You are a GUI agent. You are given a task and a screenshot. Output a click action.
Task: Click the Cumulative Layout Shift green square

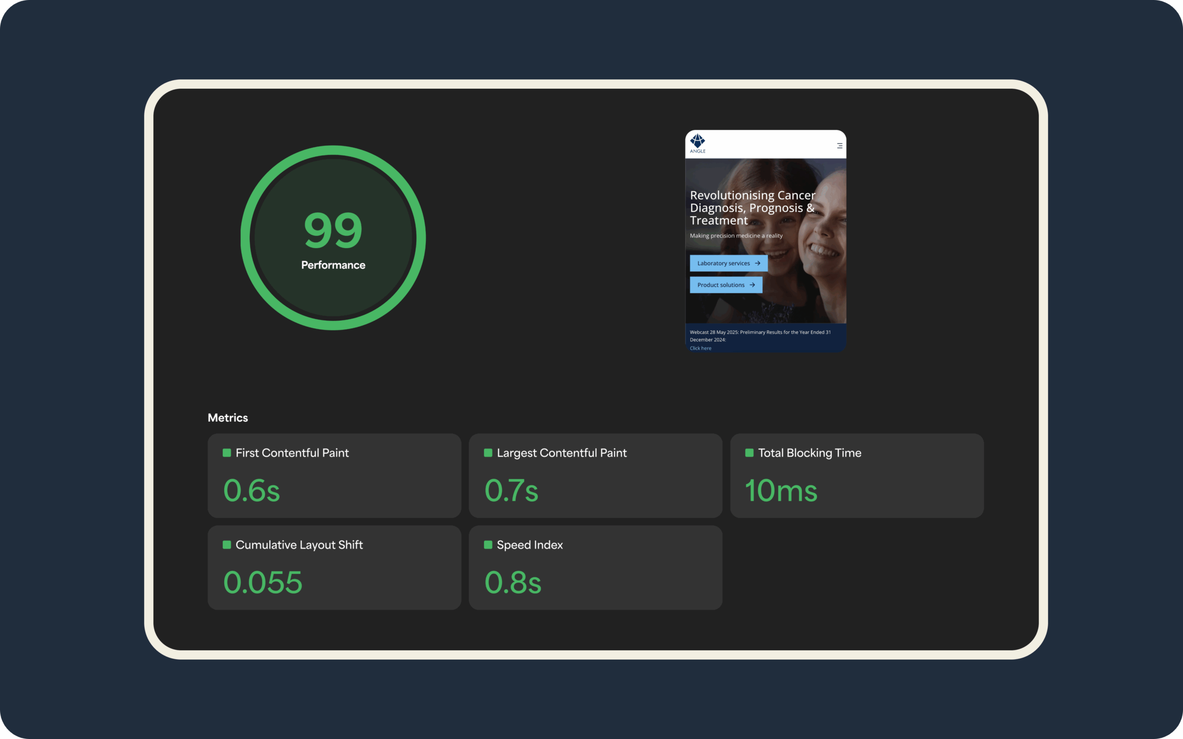click(227, 545)
